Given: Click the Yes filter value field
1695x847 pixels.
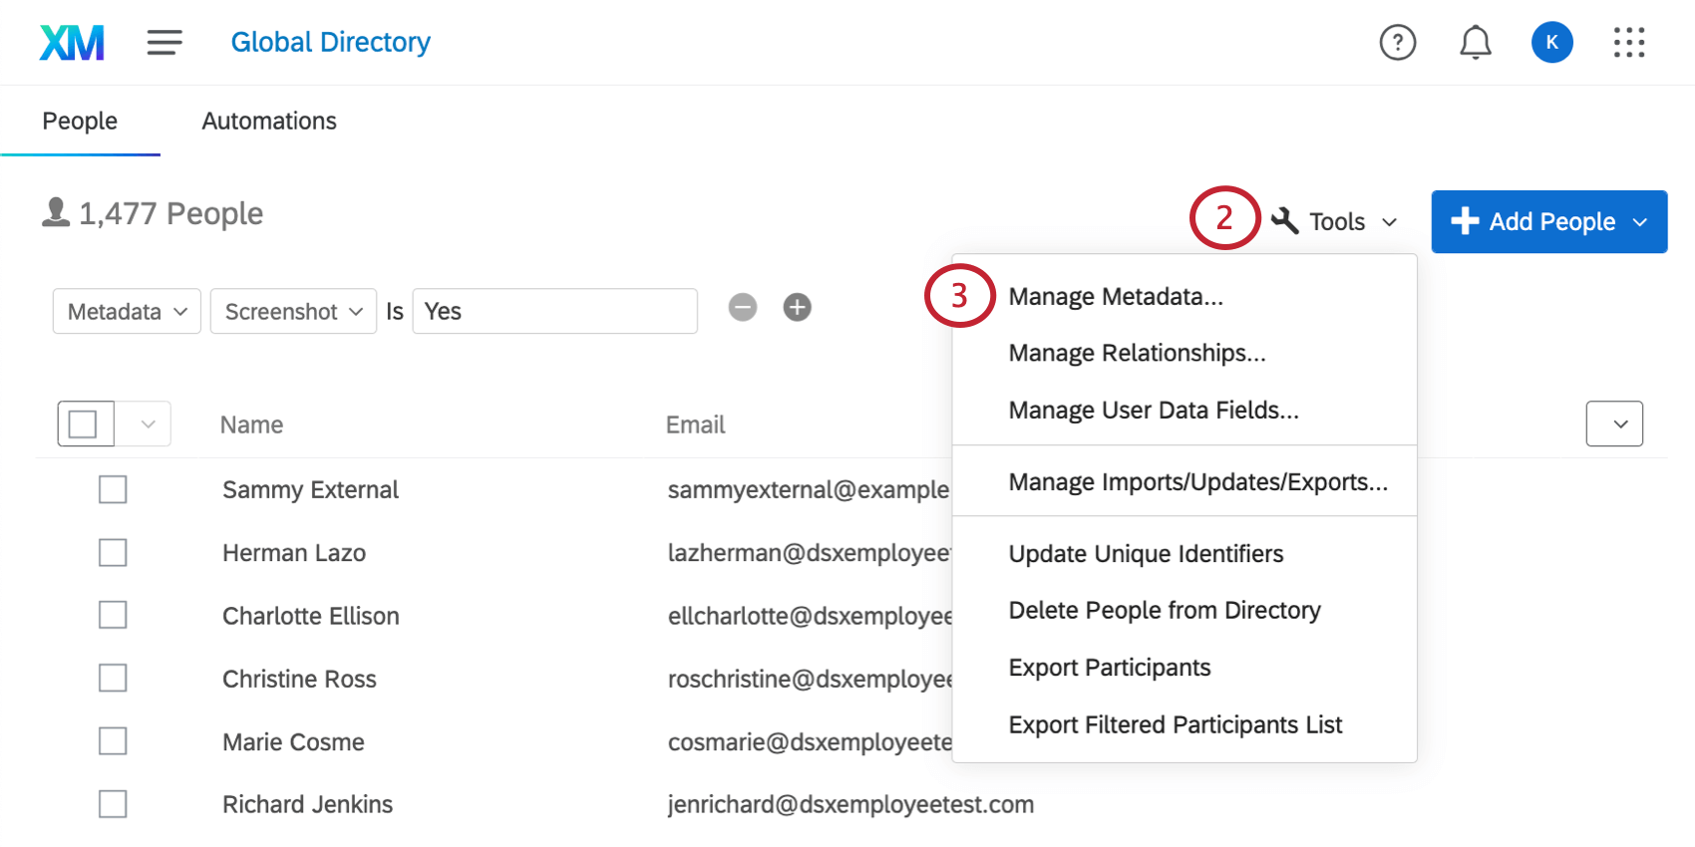Looking at the screenshot, I should click(554, 312).
